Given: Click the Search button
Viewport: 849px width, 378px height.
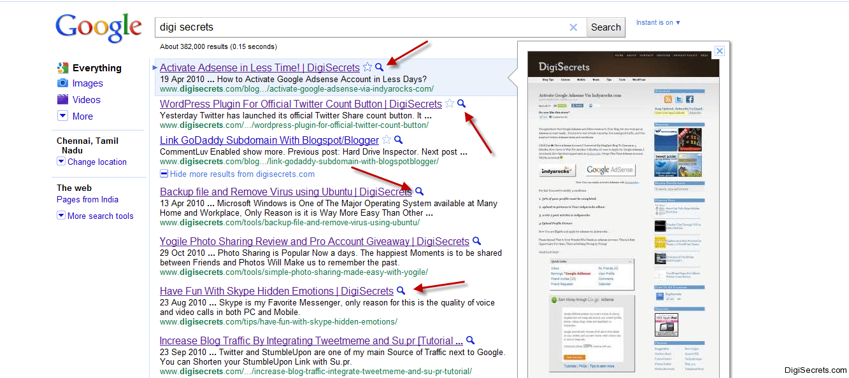Looking at the screenshot, I should (606, 27).
